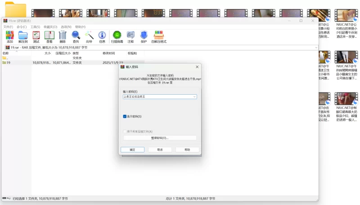Close the 输入密码 dialog with X
The width and height of the screenshot is (360, 205).
[197, 67]
